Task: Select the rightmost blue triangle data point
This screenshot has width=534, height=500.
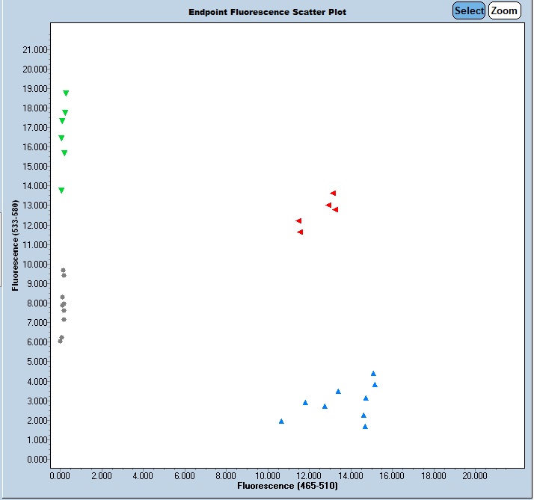Action: point(375,384)
